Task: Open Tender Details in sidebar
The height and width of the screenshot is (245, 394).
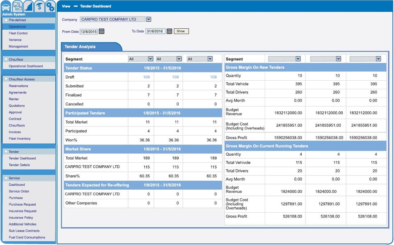Action: (19, 165)
